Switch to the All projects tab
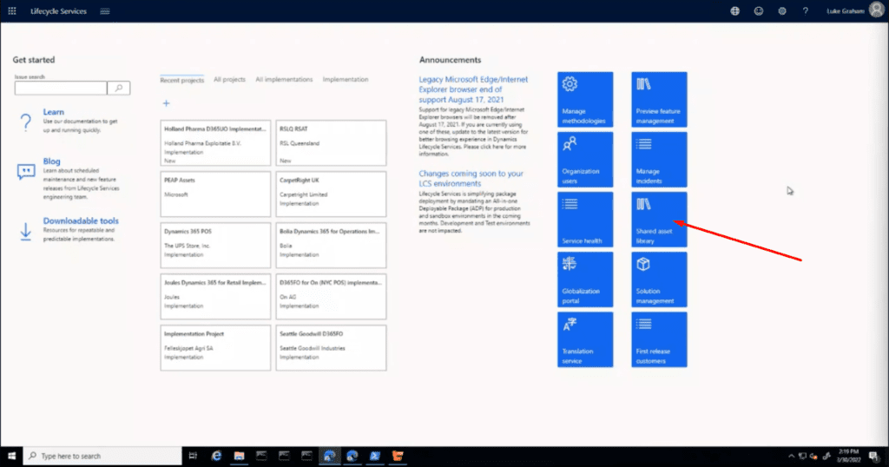 click(229, 80)
